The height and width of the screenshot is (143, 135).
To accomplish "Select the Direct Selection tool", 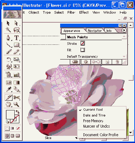I will [x=16, y=23].
